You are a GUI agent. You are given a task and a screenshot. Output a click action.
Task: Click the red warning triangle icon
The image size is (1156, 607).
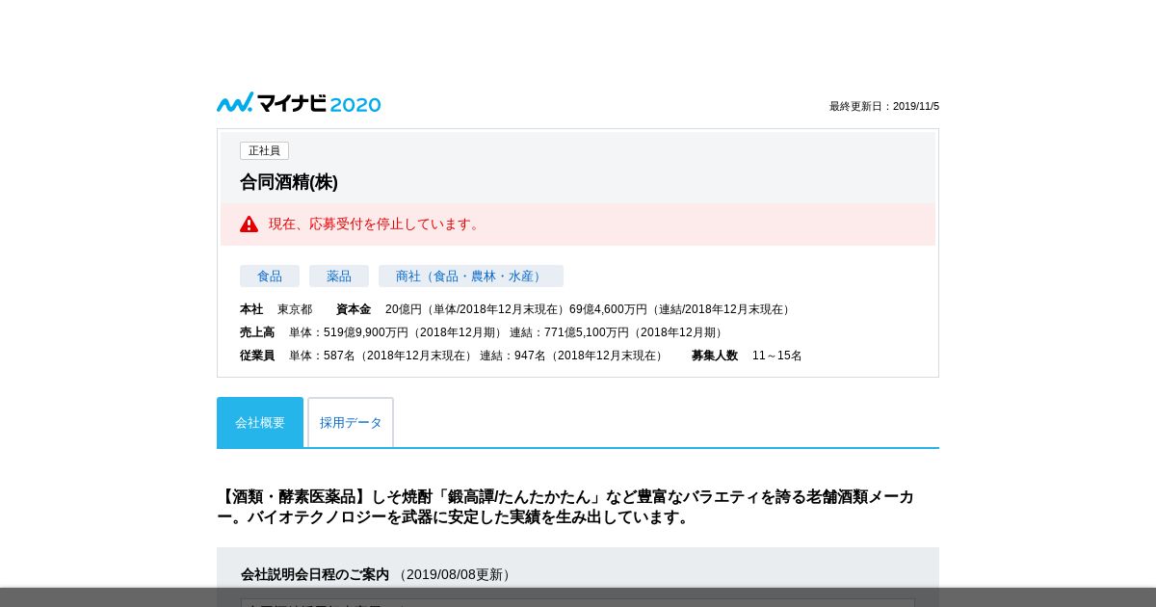click(x=250, y=224)
